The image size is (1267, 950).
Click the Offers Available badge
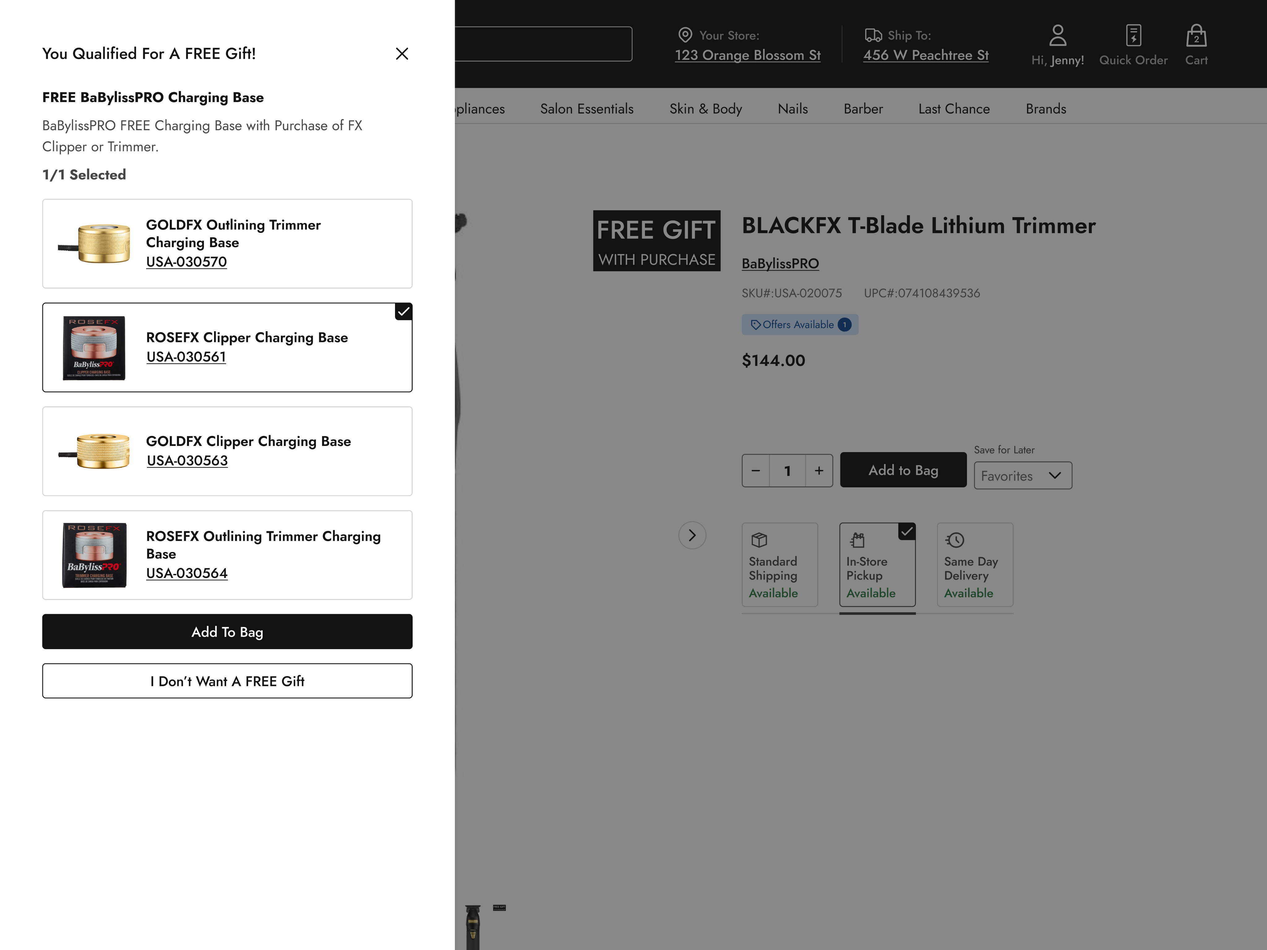[800, 325]
